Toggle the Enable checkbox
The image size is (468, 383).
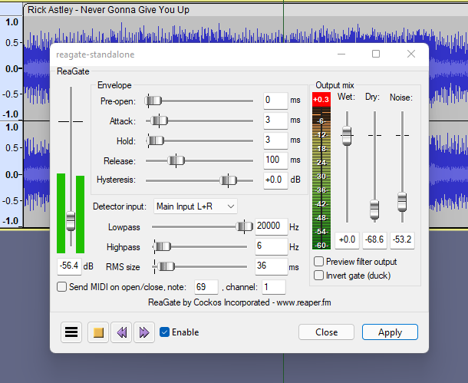(164, 332)
